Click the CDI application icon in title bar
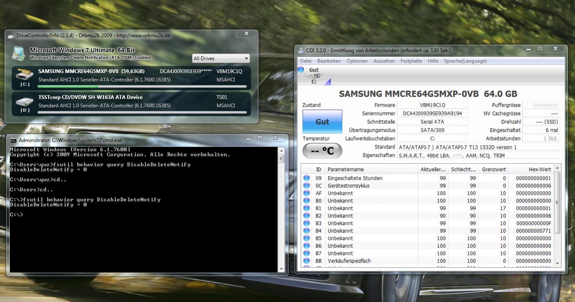575x302 pixels. [301, 51]
